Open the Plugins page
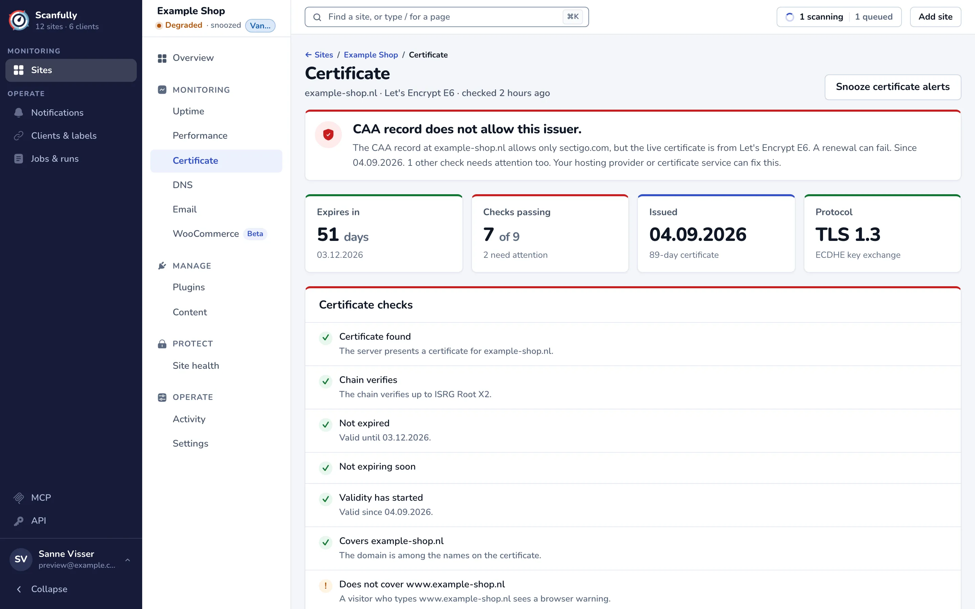 [x=216, y=287]
